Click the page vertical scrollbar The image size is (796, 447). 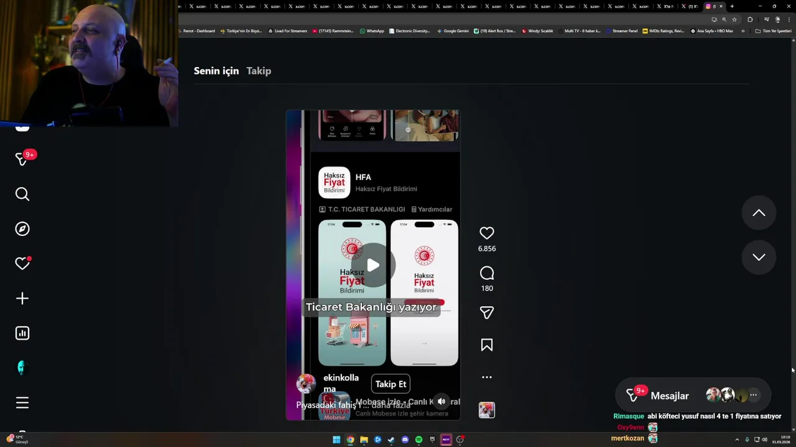click(x=793, y=236)
